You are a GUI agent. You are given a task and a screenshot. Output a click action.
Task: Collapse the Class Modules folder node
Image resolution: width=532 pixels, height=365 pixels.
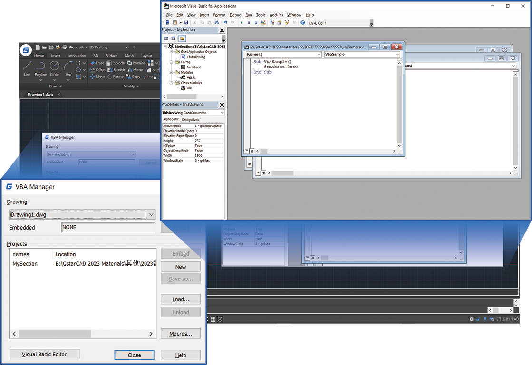[171, 83]
